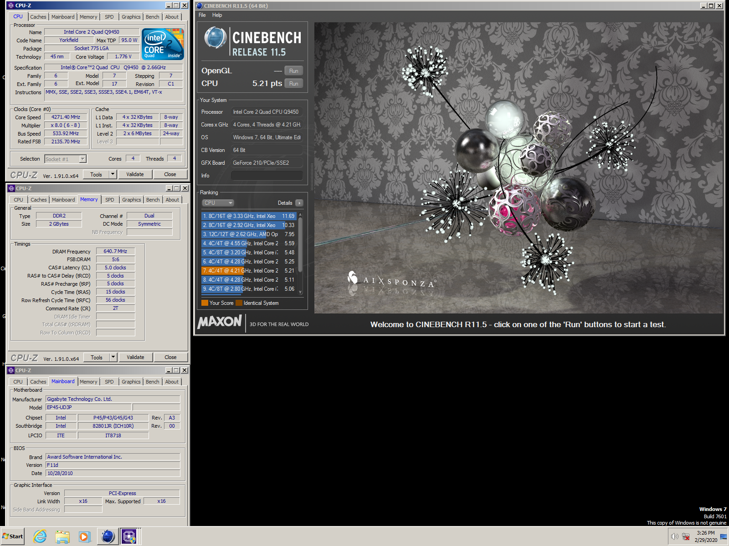
Task: Open the Start menu
Action: [x=13, y=536]
